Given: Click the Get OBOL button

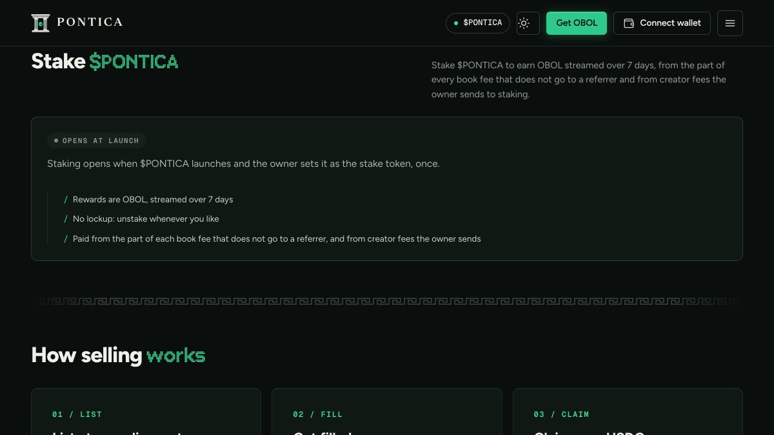Looking at the screenshot, I should 577,23.
